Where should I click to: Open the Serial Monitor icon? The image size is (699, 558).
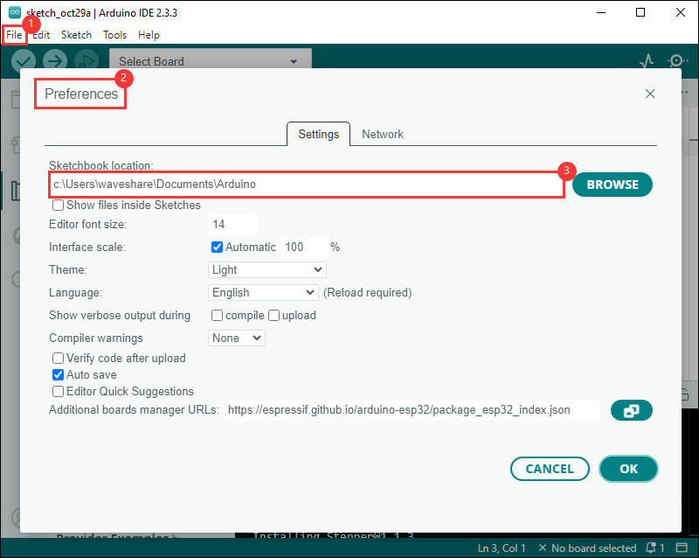(676, 60)
